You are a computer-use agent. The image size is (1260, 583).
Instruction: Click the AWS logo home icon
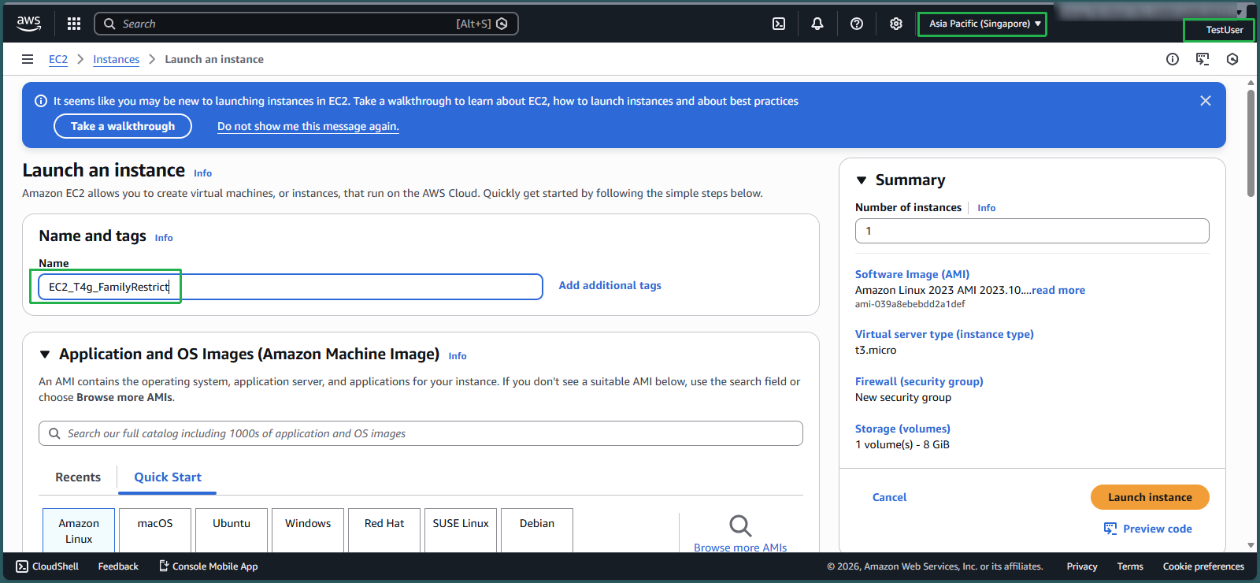pyautogui.click(x=29, y=24)
